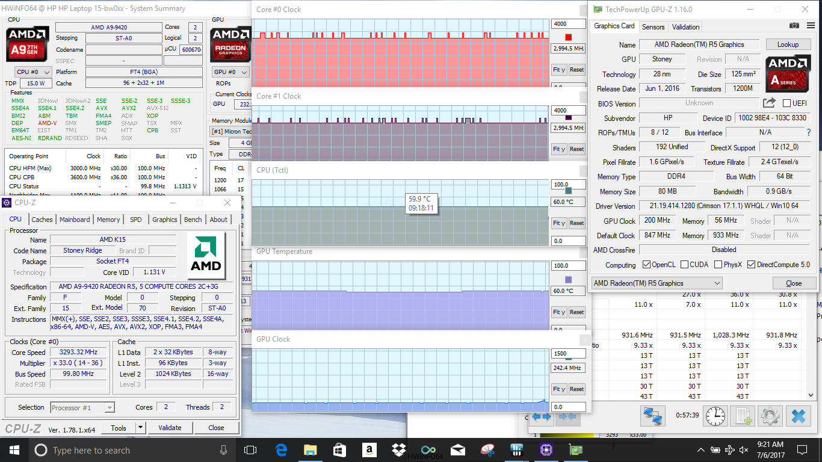
Task: Click the GPU-Z Lookup button
Action: pyautogui.click(x=788, y=45)
